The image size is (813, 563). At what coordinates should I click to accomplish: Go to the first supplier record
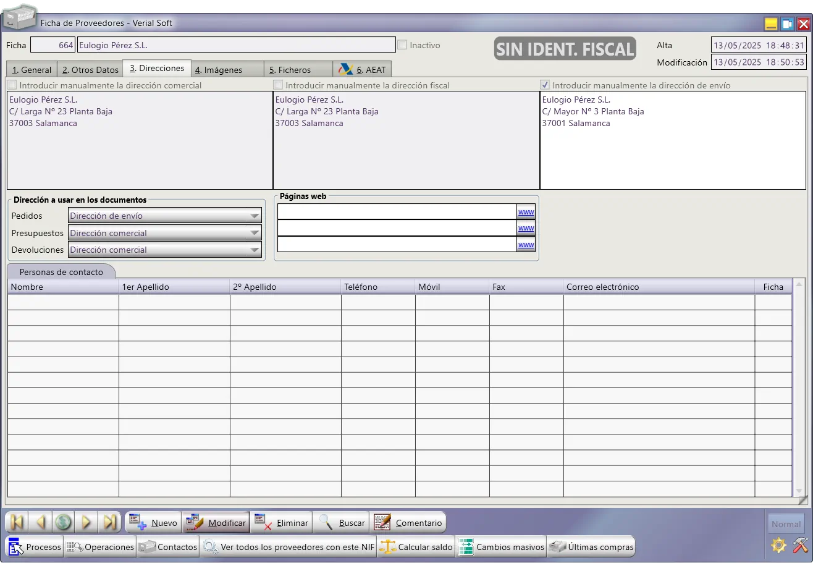[17, 522]
